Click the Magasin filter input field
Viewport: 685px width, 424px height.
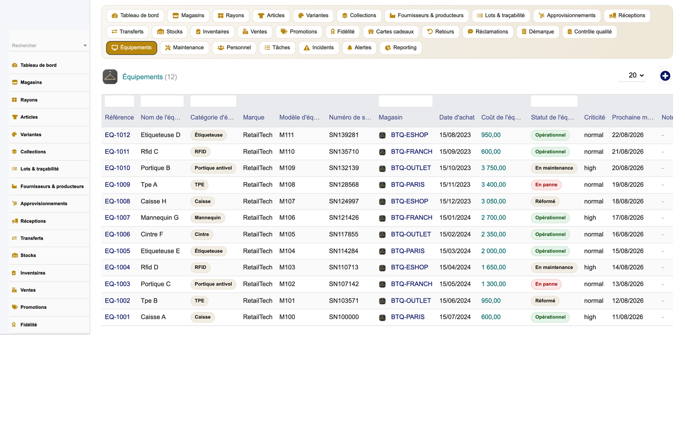coord(405,101)
